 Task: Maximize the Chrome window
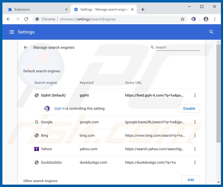pyautogui.click(x=202, y=6)
